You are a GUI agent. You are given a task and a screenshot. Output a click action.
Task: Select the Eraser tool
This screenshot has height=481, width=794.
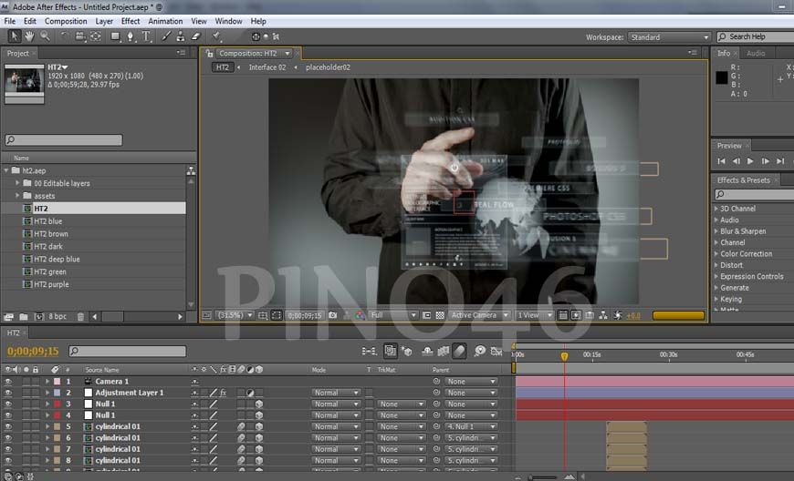click(x=196, y=36)
